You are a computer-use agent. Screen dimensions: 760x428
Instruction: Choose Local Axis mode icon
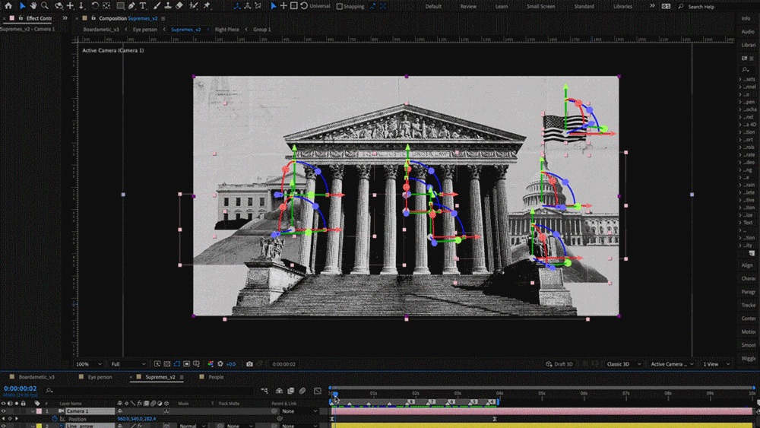click(x=237, y=6)
